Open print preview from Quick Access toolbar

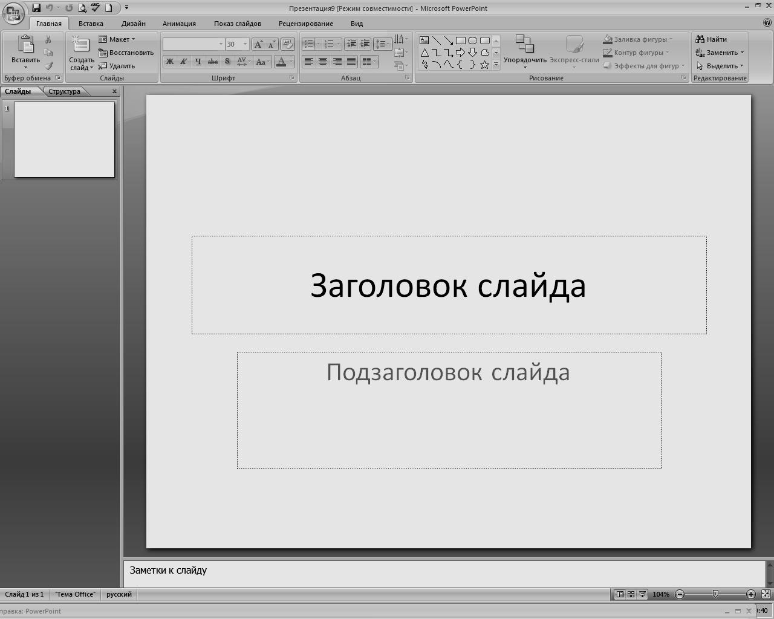click(x=82, y=8)
